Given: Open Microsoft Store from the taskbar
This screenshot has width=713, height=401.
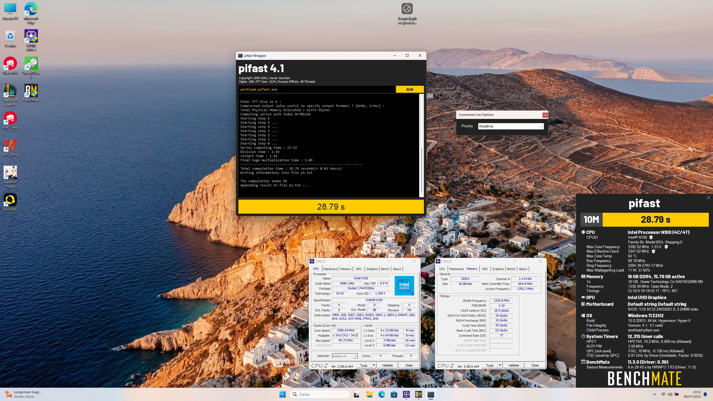Looking at the screenshot, I should tap(394, 394).
